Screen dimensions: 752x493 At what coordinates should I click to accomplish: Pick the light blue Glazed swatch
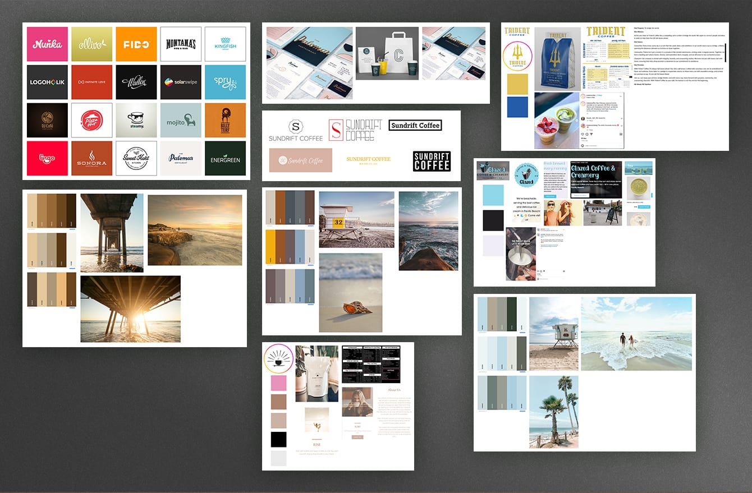[493, 195]
